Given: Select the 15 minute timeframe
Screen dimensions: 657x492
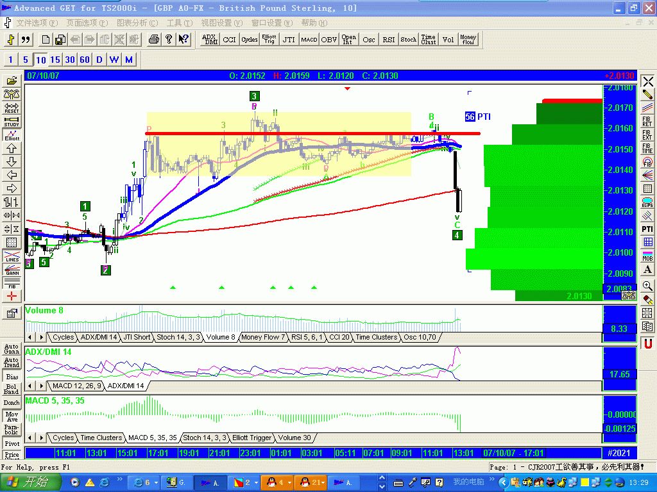Looking at the screenshot, I should (55, 60).
